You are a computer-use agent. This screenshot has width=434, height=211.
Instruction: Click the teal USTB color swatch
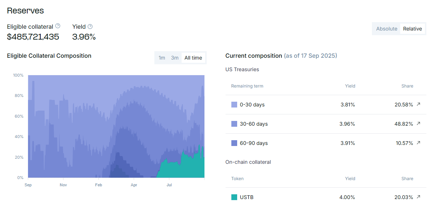pos(234,197)
